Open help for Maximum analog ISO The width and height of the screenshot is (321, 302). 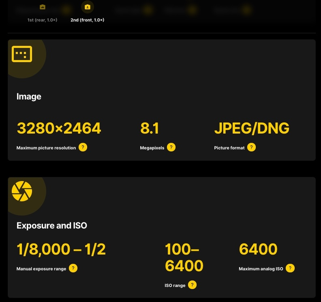tap(290, 268)
